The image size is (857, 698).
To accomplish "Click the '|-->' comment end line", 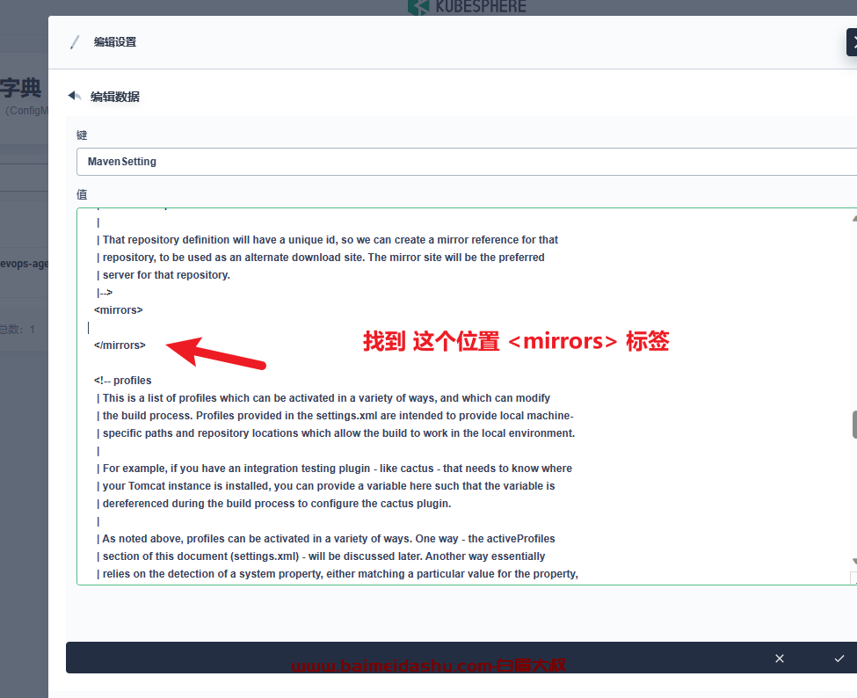I will 105,293.
